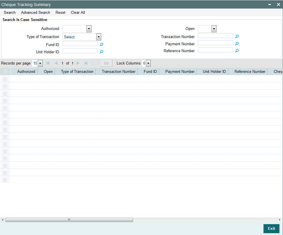
Task: Focus the Transaction Number input field
Action: 216,35
